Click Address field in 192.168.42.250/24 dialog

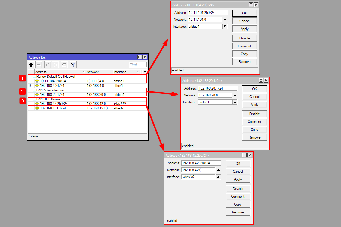point(201,163)
